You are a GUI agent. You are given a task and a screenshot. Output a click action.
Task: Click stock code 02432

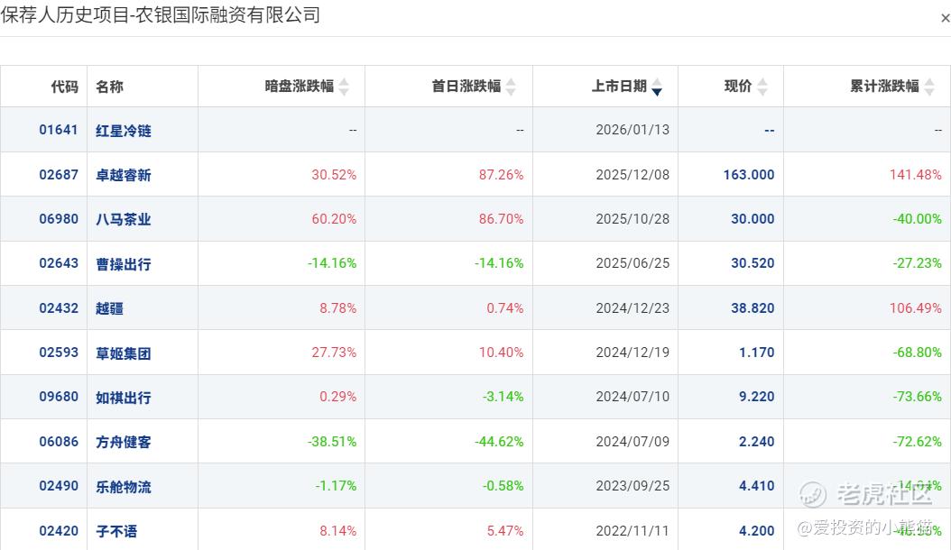tap(59, 308)
